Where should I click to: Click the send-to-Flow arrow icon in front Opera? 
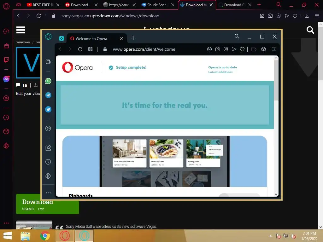234,49
